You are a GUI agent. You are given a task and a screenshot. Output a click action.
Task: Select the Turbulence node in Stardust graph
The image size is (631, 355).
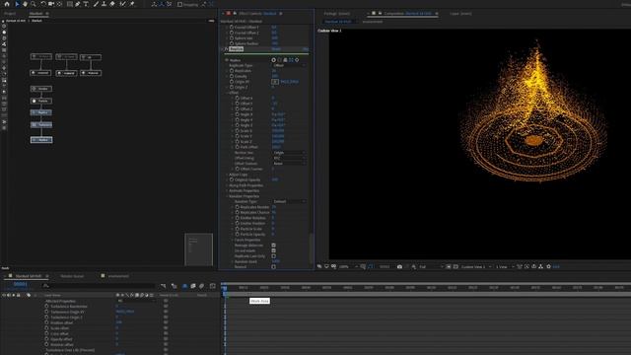[41, 125]
